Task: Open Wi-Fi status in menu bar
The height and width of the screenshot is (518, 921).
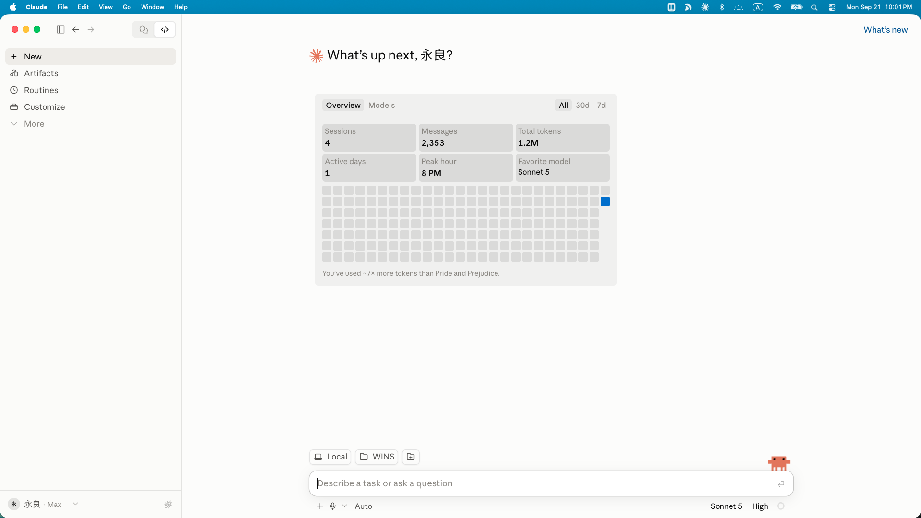Action: pos(777,7)
